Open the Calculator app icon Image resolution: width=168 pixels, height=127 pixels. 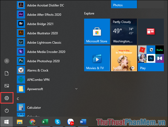point(21,107)
